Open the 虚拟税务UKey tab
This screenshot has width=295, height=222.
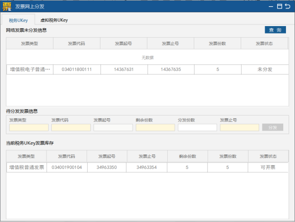(54, 20)
